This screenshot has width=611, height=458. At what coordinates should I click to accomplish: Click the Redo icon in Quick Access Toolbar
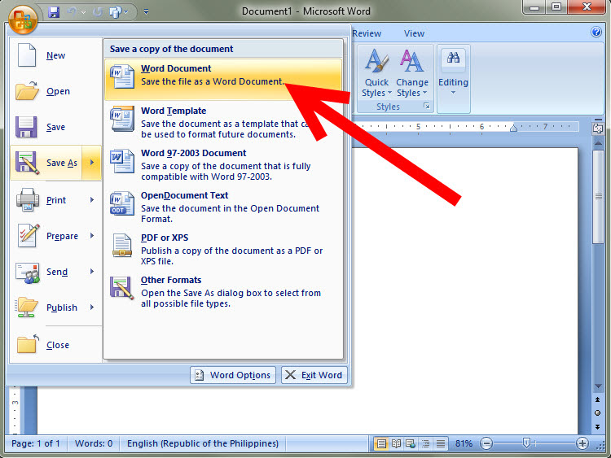[x=98, y=12]
